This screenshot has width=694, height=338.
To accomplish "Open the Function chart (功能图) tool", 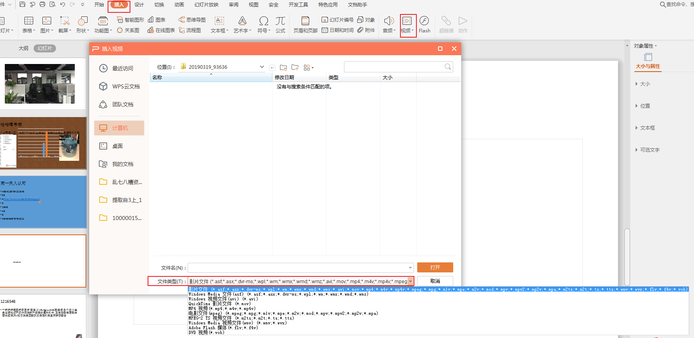I will (103, 24).
